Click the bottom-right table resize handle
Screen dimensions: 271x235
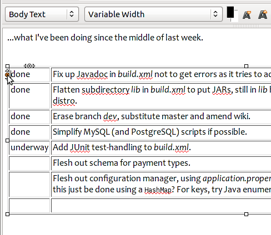246,214
